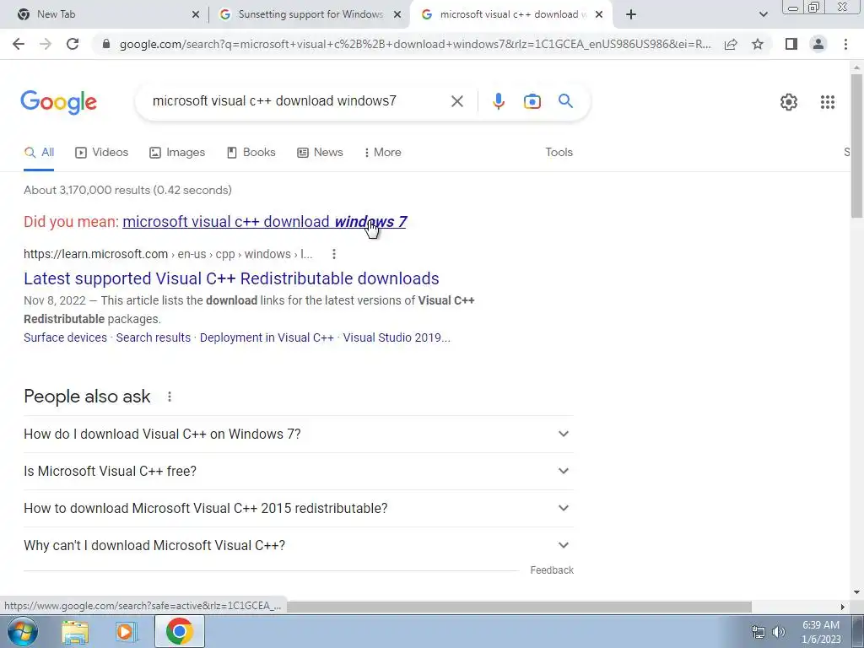This screenshot has width=864, height=648.
Task: Open the volume speaker tray icon
Action: pos(779,632)
